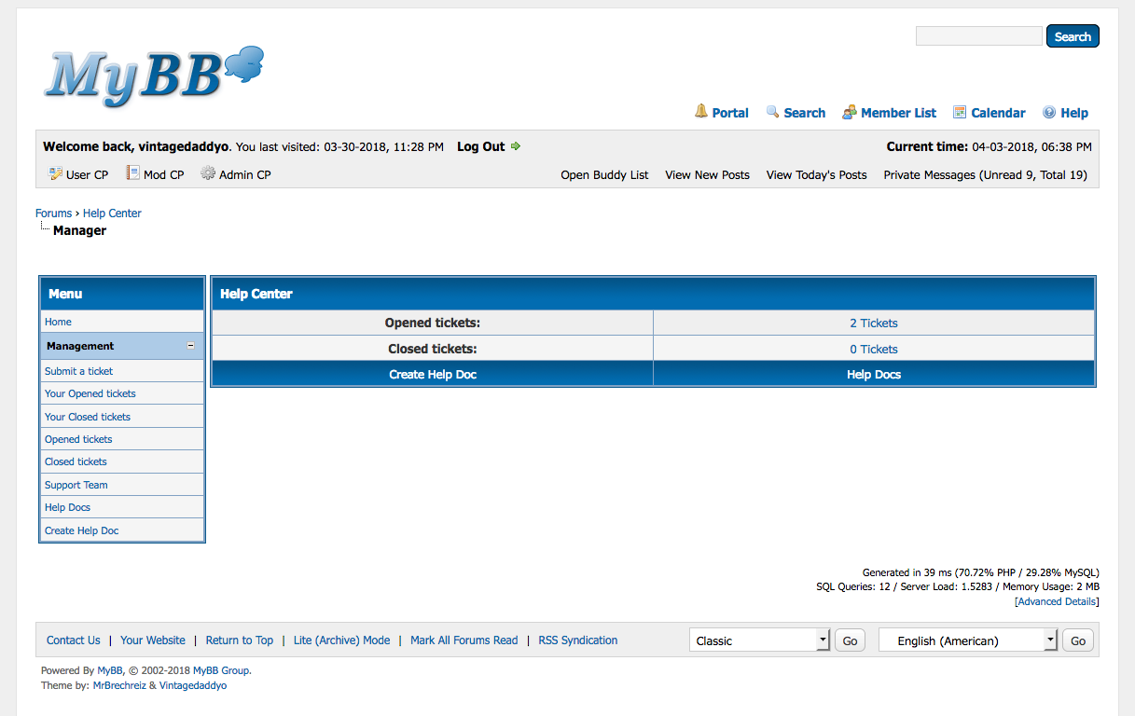Click the Help question mark icon
The width and height of the screenshot is (1135, 716).
[1049, 113]
